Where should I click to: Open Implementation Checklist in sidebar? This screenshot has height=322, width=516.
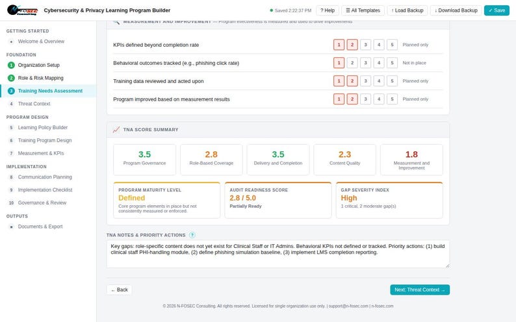point(48,190)
